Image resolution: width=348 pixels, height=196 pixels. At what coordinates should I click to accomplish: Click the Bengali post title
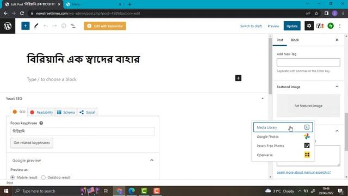coord(83,59)
